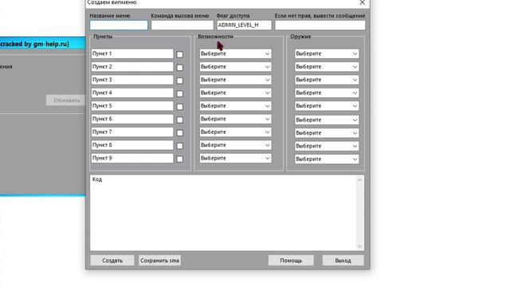Select the Пункт 7 text field
Viewport: 510px width, 287px height.
coord(132,132)
